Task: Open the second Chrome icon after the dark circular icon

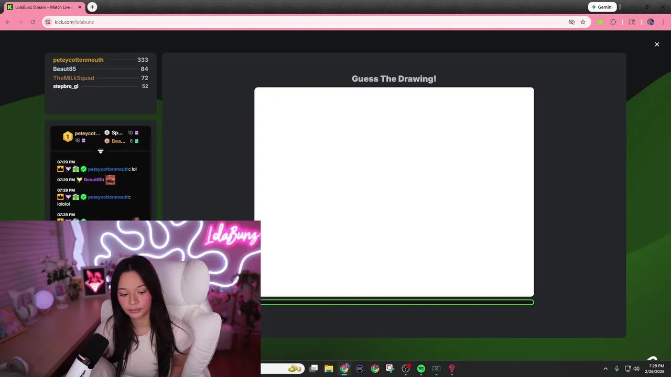Action: pos(375,369)
